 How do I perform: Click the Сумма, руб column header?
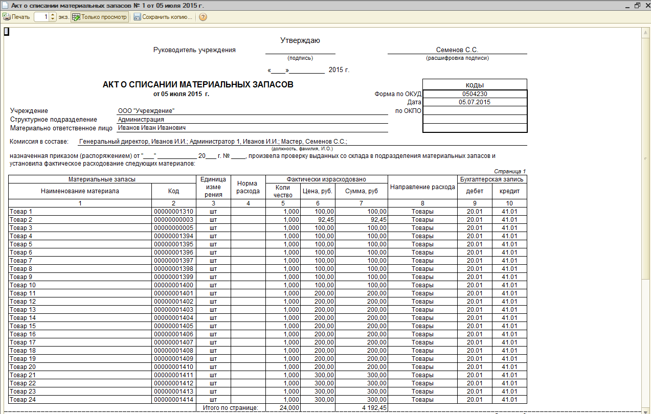[x=362, y=191]
